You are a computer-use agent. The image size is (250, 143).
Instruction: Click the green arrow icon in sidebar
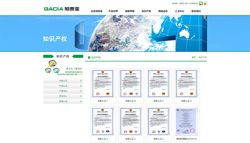[48, 70]
